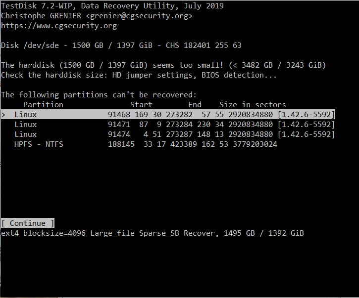Click the TestDisk 7.2-WIP title line
This screenshot has width=359, height=298.
[112, 6]
